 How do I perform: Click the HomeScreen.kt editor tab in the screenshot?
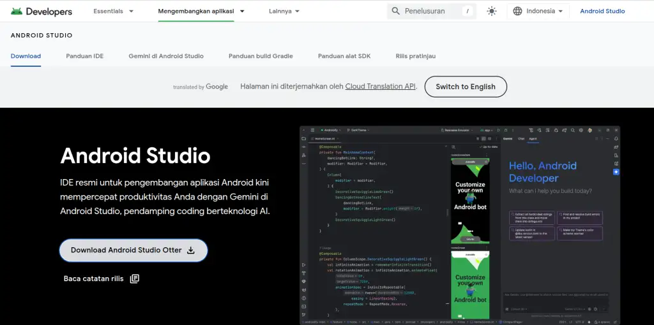tap(325, 138)
